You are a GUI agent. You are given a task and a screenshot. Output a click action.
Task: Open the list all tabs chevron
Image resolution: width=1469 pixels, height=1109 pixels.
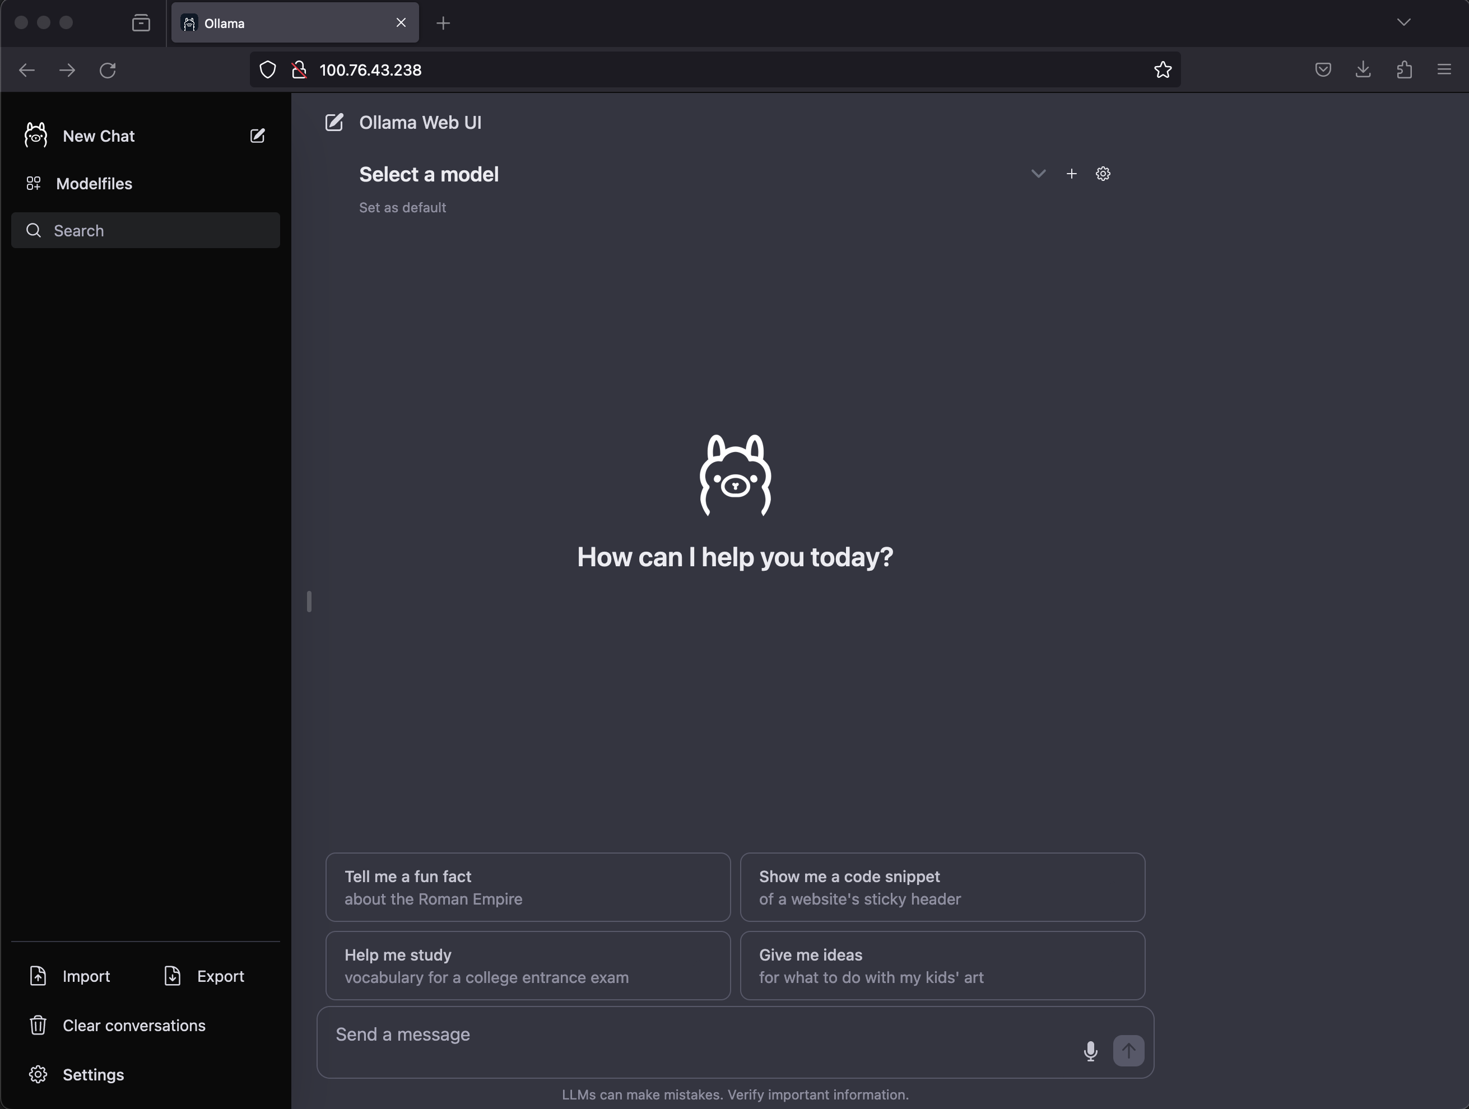tap(1403, 22)
